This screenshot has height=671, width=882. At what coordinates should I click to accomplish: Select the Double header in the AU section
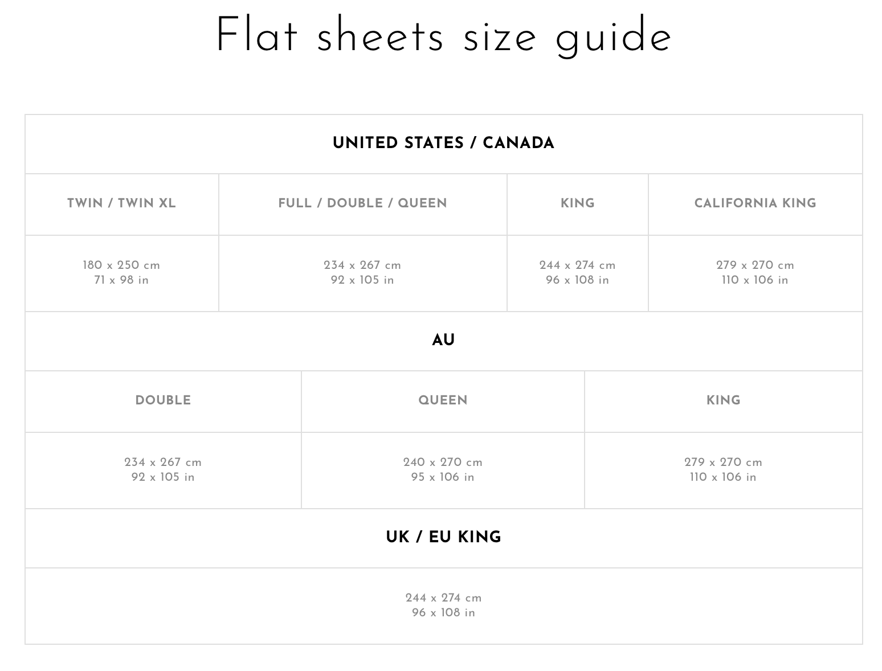(163, 400)
